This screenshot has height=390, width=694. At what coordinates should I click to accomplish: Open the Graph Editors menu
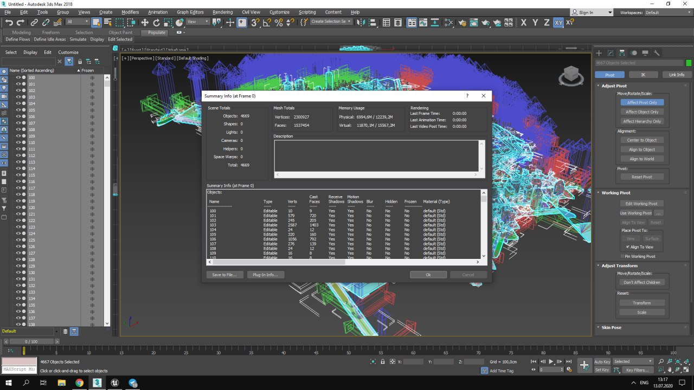[x=190, y=12]
